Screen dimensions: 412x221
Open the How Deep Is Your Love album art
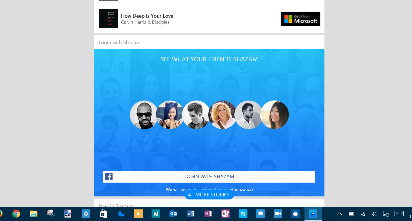pos(108,19)
